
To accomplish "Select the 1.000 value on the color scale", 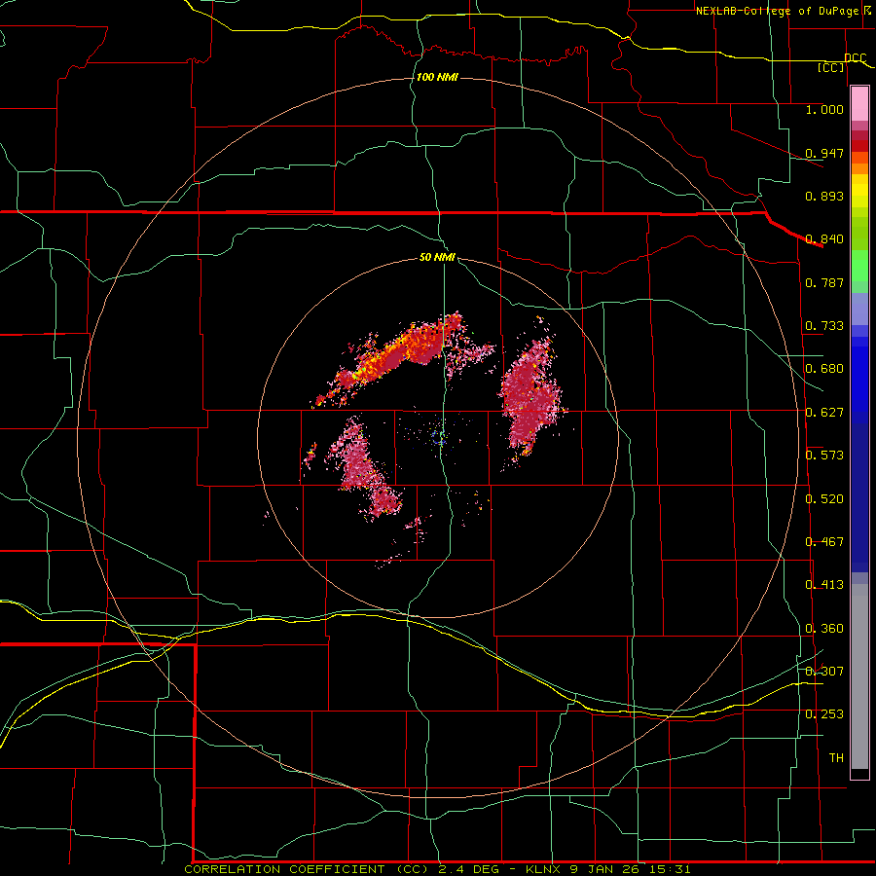I will point(824,109).
